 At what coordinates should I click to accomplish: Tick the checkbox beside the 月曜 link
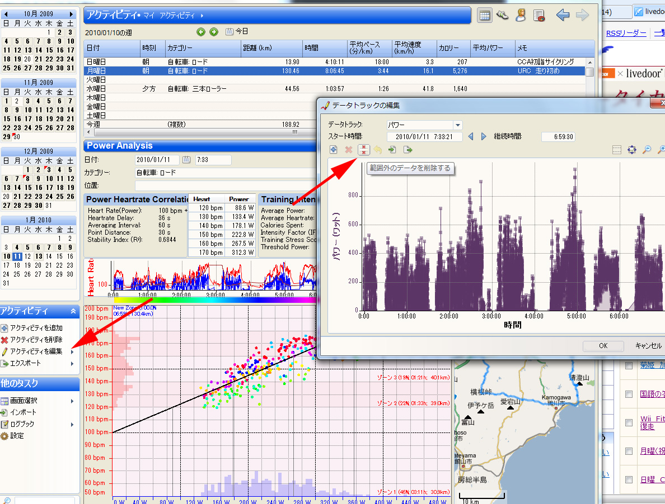(x=629, y=451)
